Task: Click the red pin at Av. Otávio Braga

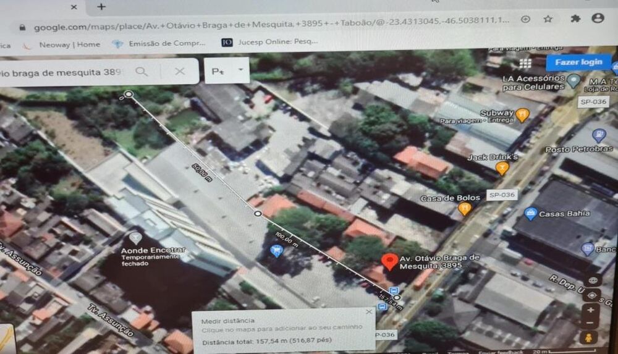Action: (x=389, y=261)
